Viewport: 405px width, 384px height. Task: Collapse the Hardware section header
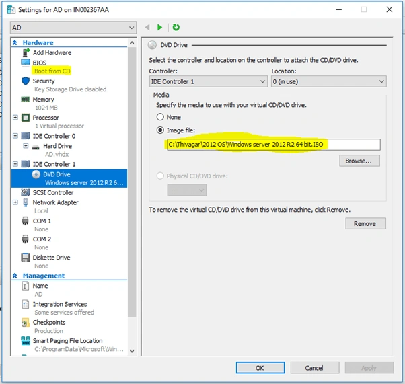click(15, 42)
